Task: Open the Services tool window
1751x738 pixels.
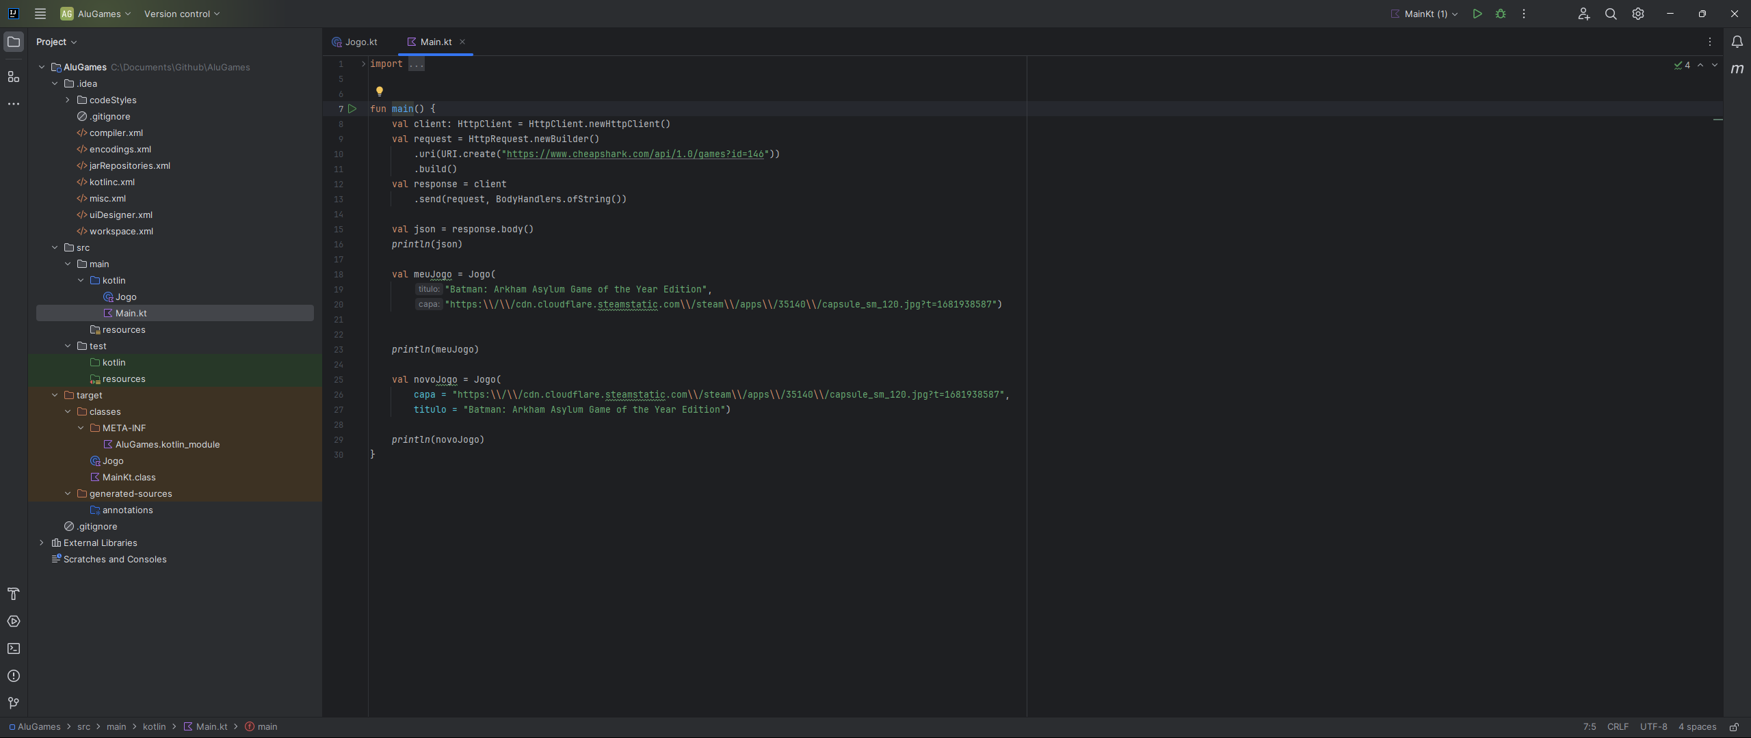Action: [14, 621]
